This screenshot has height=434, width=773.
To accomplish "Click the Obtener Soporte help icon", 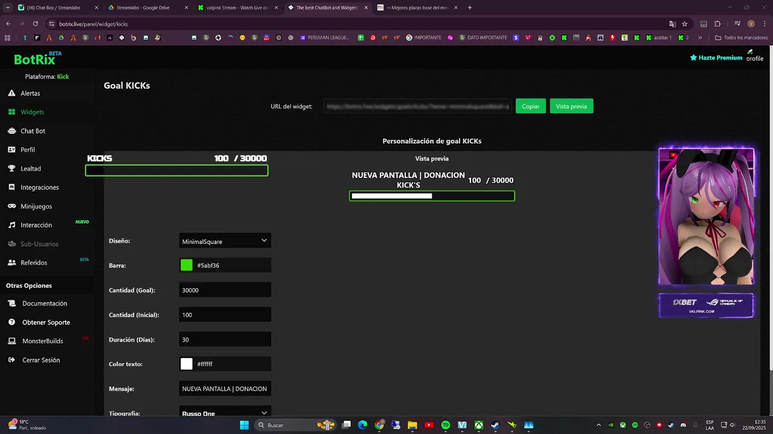I will [11, 322].
